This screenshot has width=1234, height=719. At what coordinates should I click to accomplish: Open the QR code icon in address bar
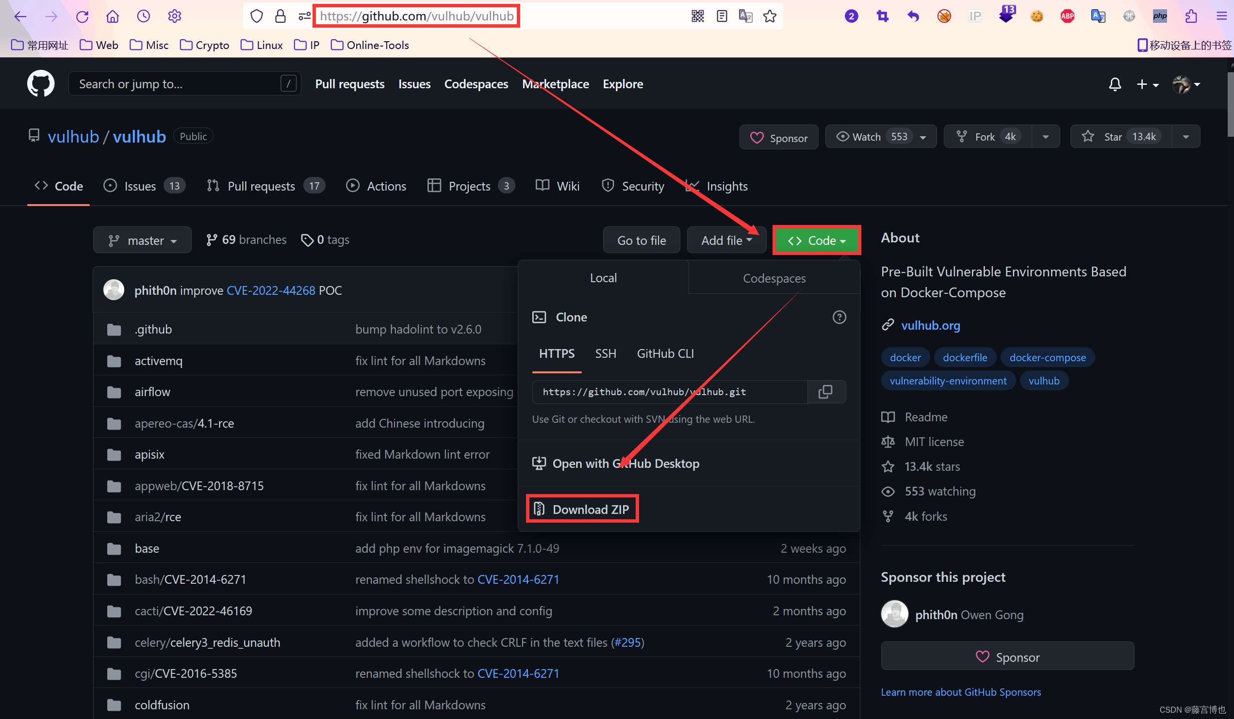[x=697, y=16]
